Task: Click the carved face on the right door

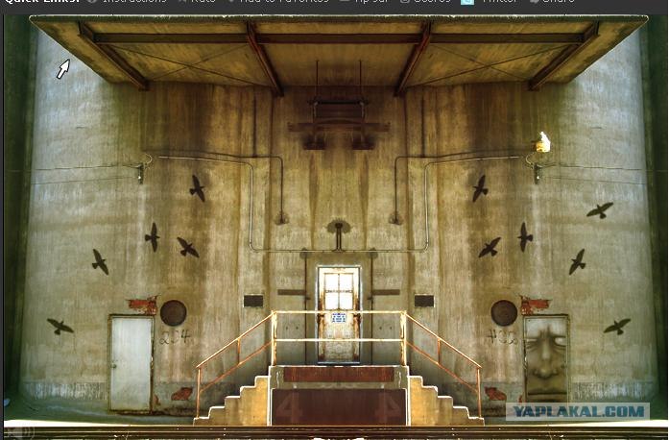Action: pos(546,359)
